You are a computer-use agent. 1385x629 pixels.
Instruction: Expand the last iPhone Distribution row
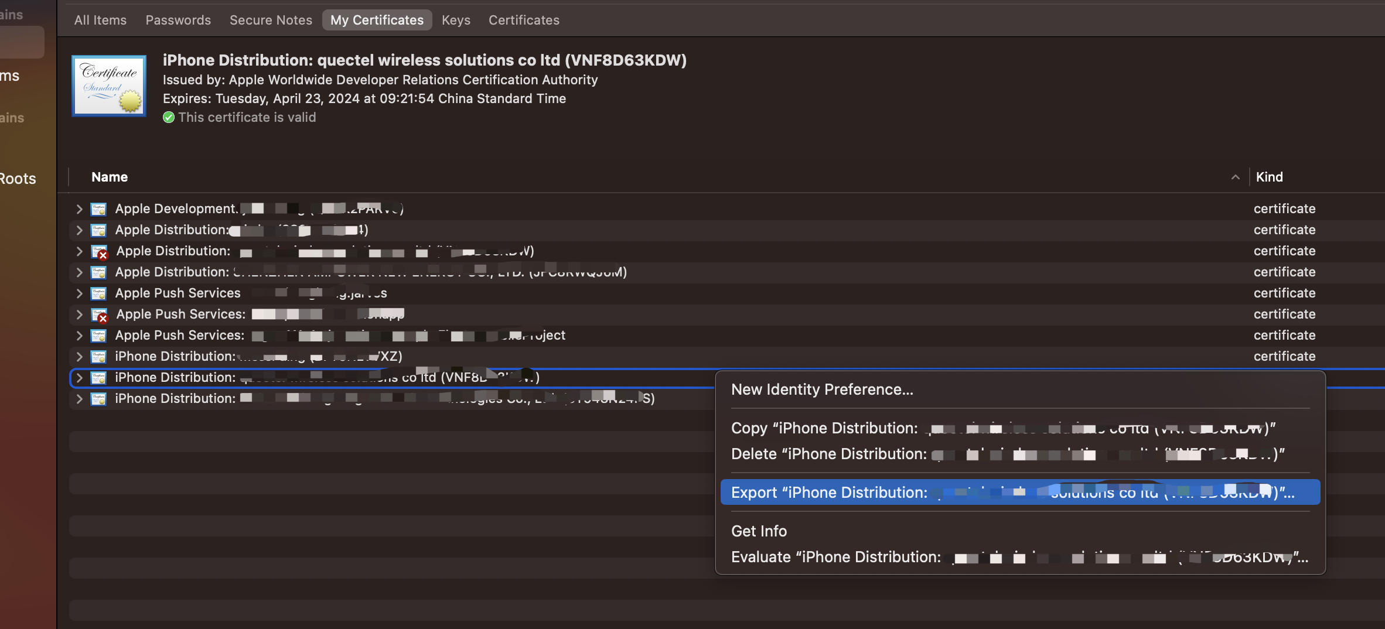[79, 399]
